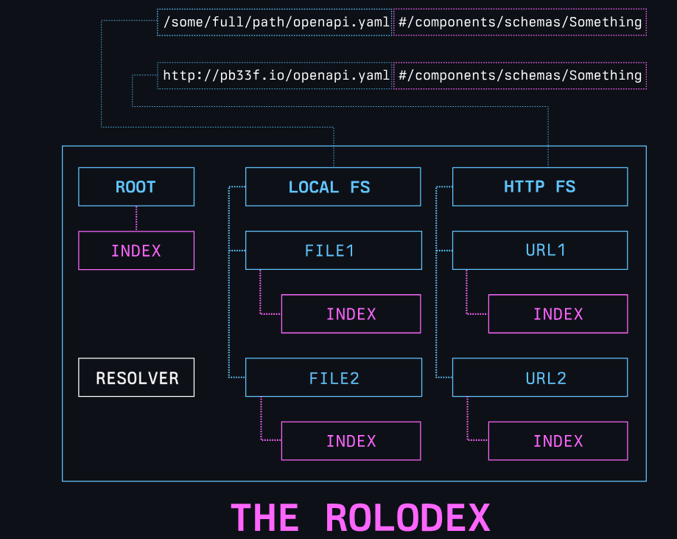Image resolution: width=677 pixels, height=539 pixels.
Task: Select the pink schema reference after the local path
Action: point(520,22)
